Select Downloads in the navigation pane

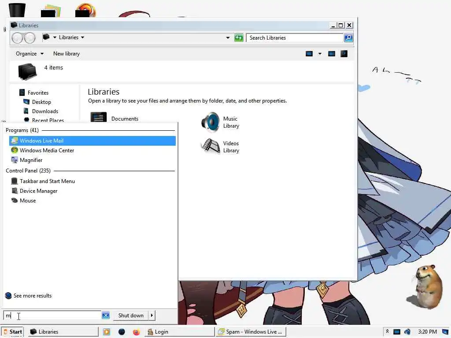[41, 111]
